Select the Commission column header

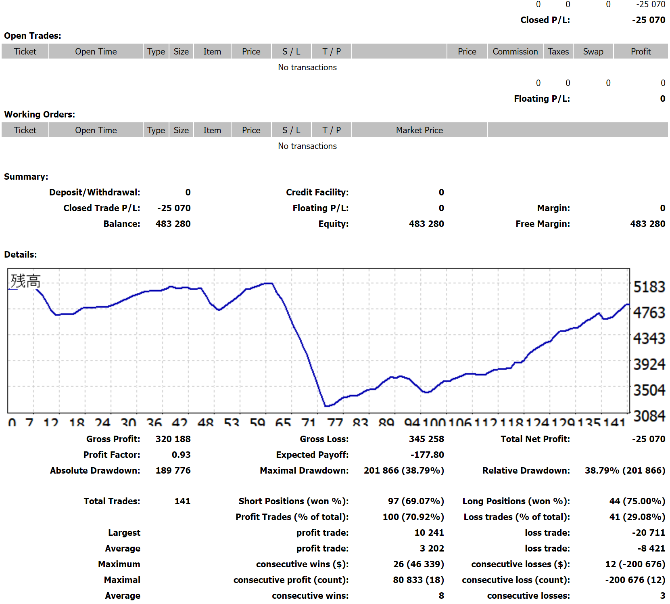click(515, 51)
